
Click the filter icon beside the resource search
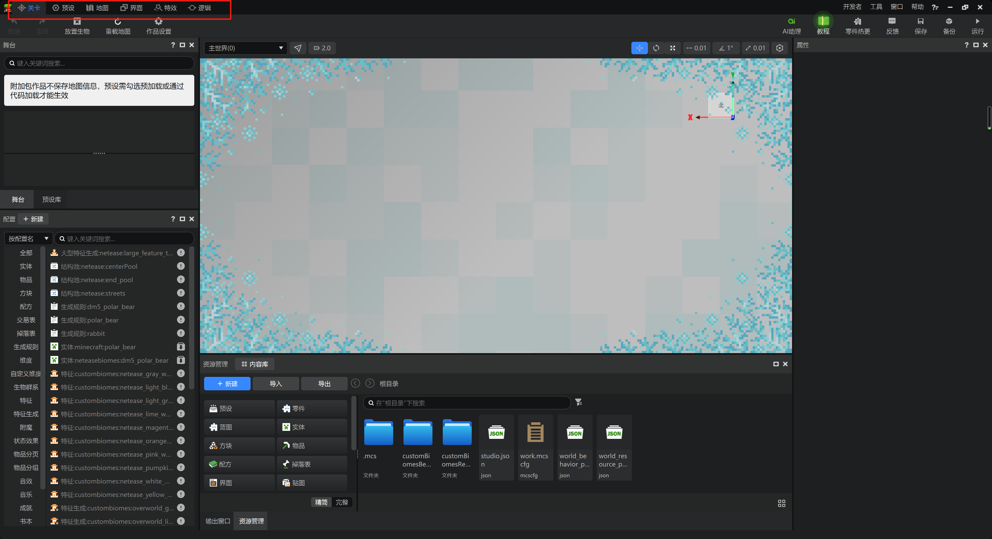pyautogui.click(x=578, y=402)
